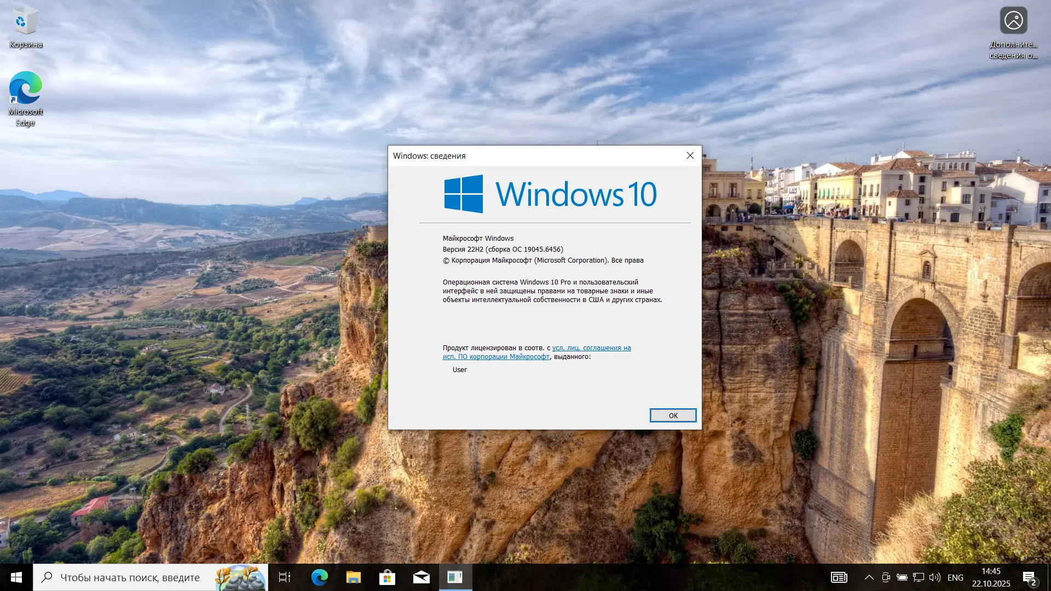This screenshot has width=1051, height=591.
Task: Open the News and interests widget
Action: pyautogui.click(x=839, y=577)
